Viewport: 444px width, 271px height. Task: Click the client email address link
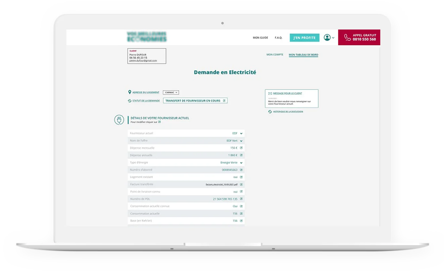[x=143, y=61]
